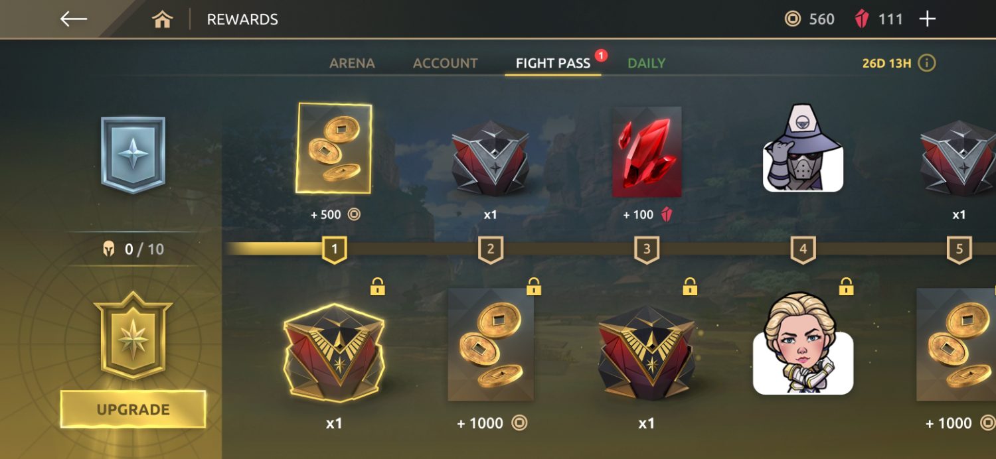Switch to the Daily rewards tab

[646, 63]
